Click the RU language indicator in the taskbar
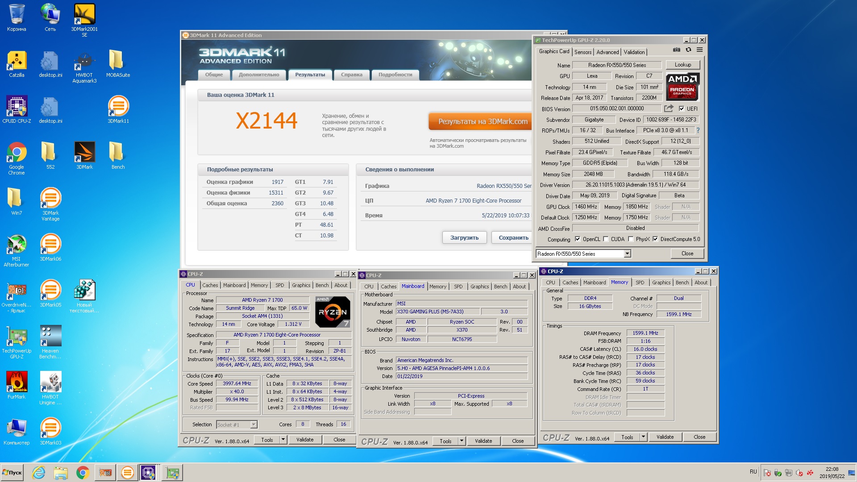857x482 pixels. tap(753, 472)
